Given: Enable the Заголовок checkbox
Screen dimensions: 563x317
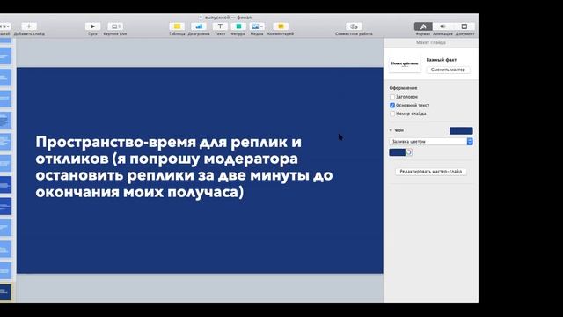Looking at the screenshot, I should coord(392,97).
